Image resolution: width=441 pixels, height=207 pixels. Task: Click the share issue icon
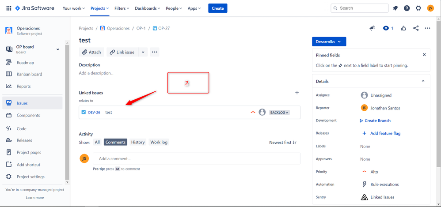(416, 28)
